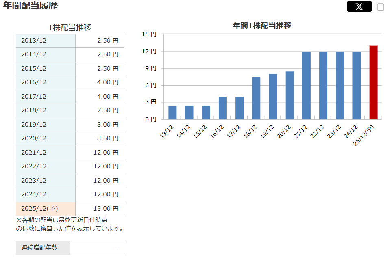Click the 2025/12(予) forecast row label
Image resolution: width=387 pixels, height=259 pixels.
(x=39, y=209)
